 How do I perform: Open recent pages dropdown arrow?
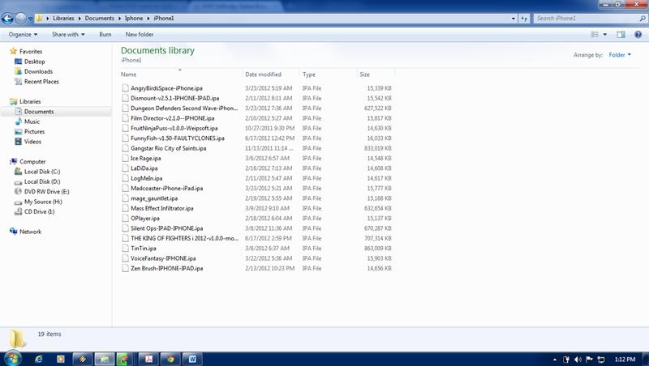pos(30,19)
